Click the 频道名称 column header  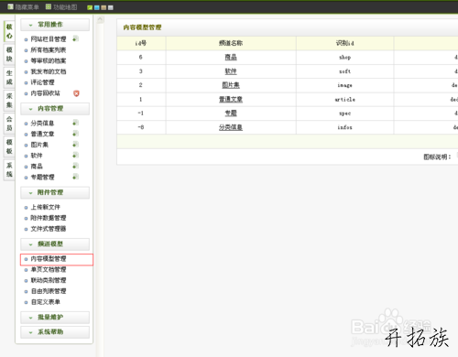pos(231,43)
